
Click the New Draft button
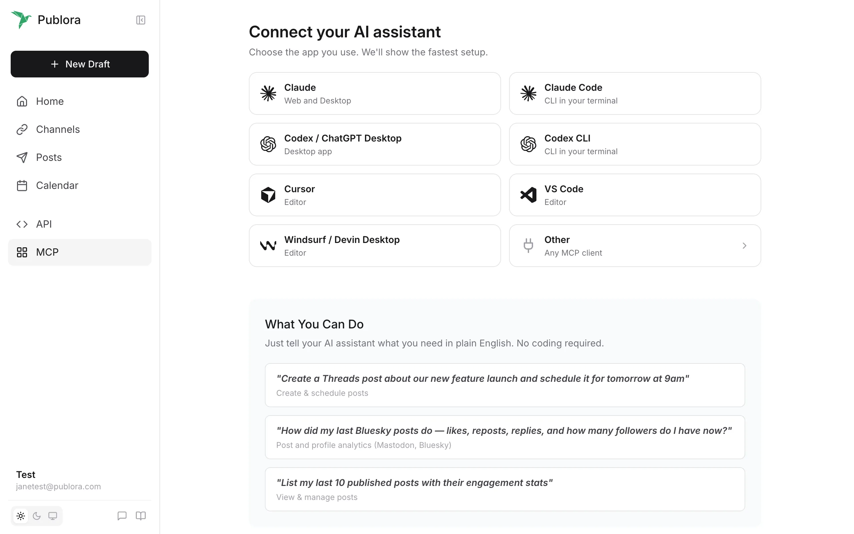click(x=80, y=64)
